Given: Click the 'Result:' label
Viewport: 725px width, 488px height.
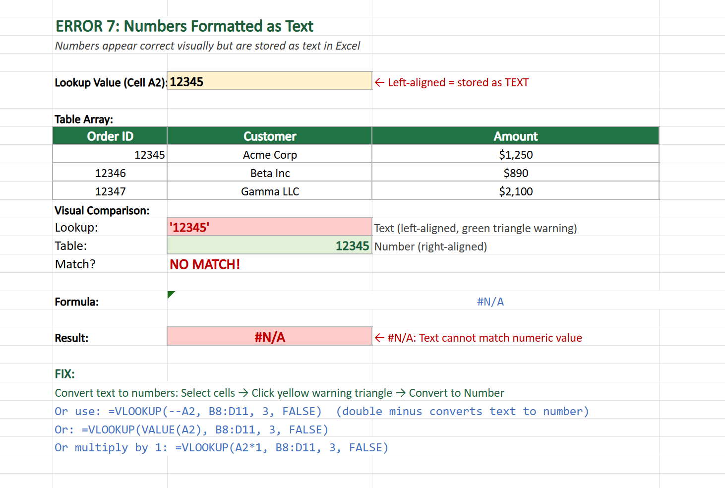Looking at the screenshot, I should [x=71, y=338].
